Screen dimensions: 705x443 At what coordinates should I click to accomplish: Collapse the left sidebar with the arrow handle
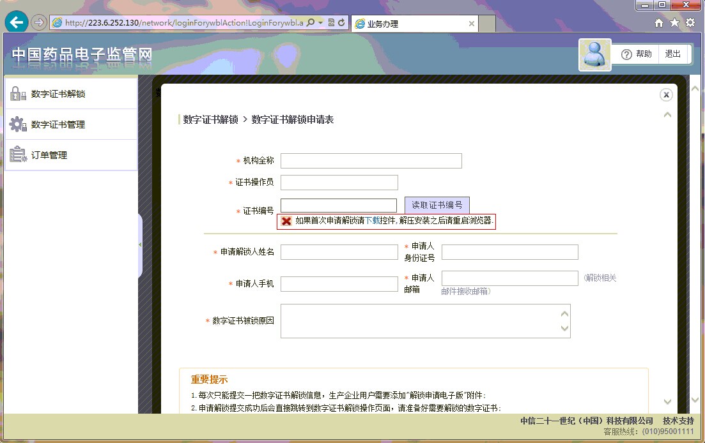pyautogui.click(x=140, y=245)
